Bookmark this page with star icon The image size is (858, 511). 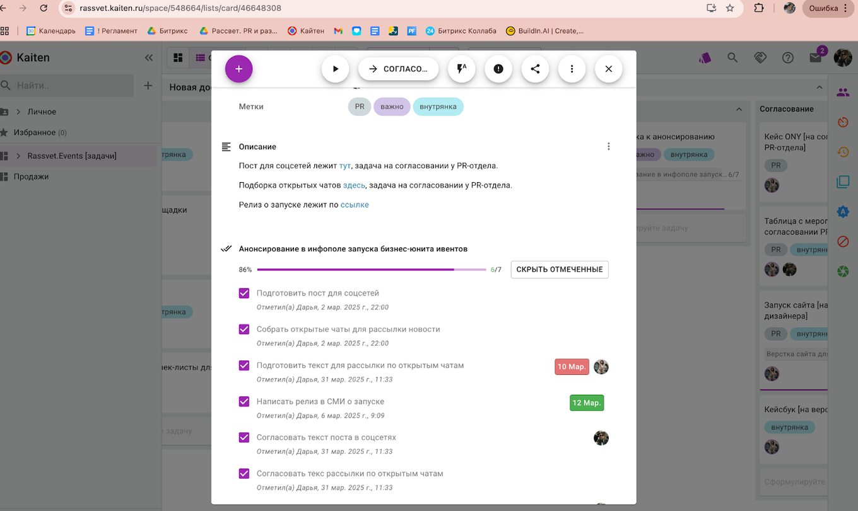(x=730, y=8)
